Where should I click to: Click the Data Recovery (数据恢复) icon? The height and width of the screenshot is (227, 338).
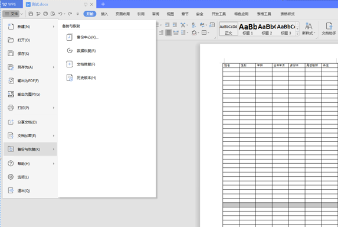click(70, 50)
